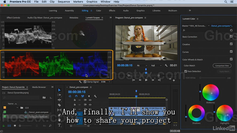Select the Slip tool
This screenshot has width=237, height=133.
tap(59, 110)
